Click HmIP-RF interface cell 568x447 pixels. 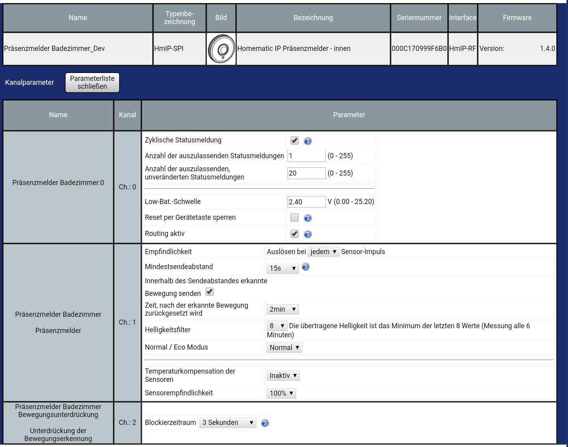coord(463,49)
